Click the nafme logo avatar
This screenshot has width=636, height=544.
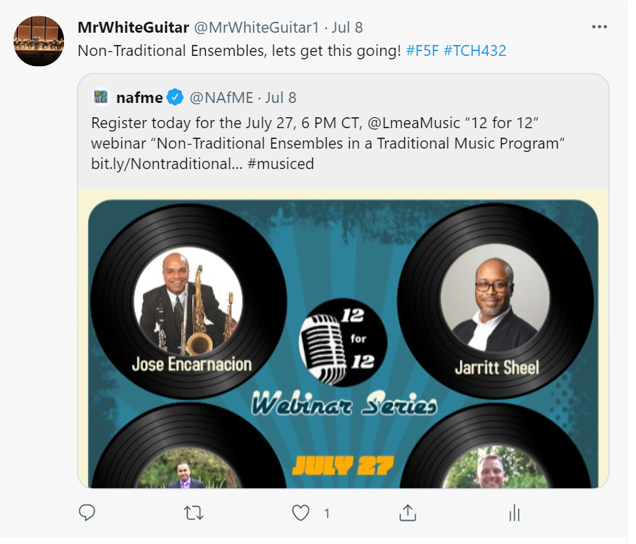(101, 97)
